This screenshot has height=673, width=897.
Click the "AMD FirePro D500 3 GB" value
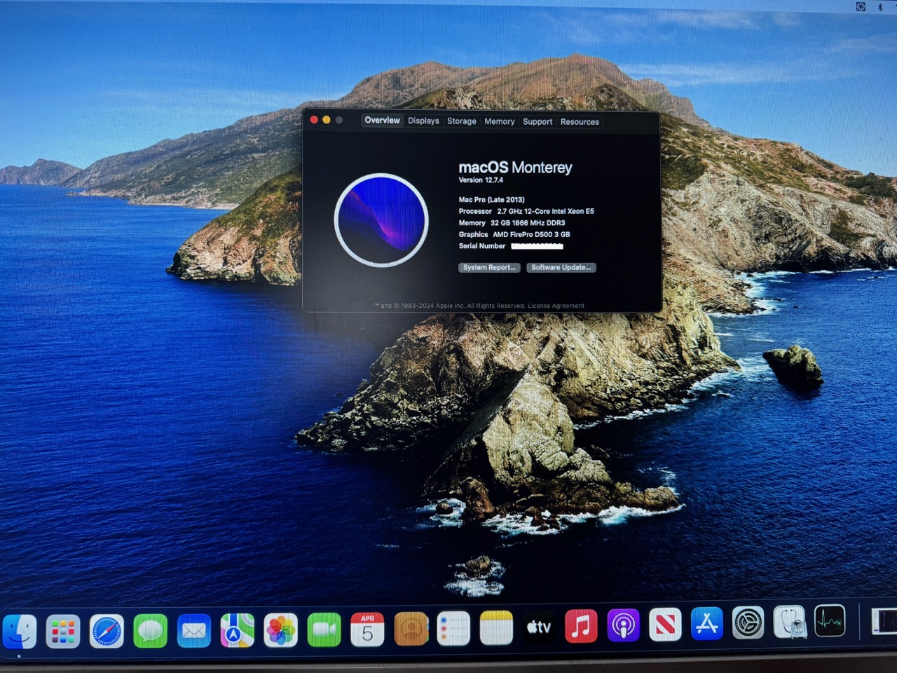click(x=531, y=235)
